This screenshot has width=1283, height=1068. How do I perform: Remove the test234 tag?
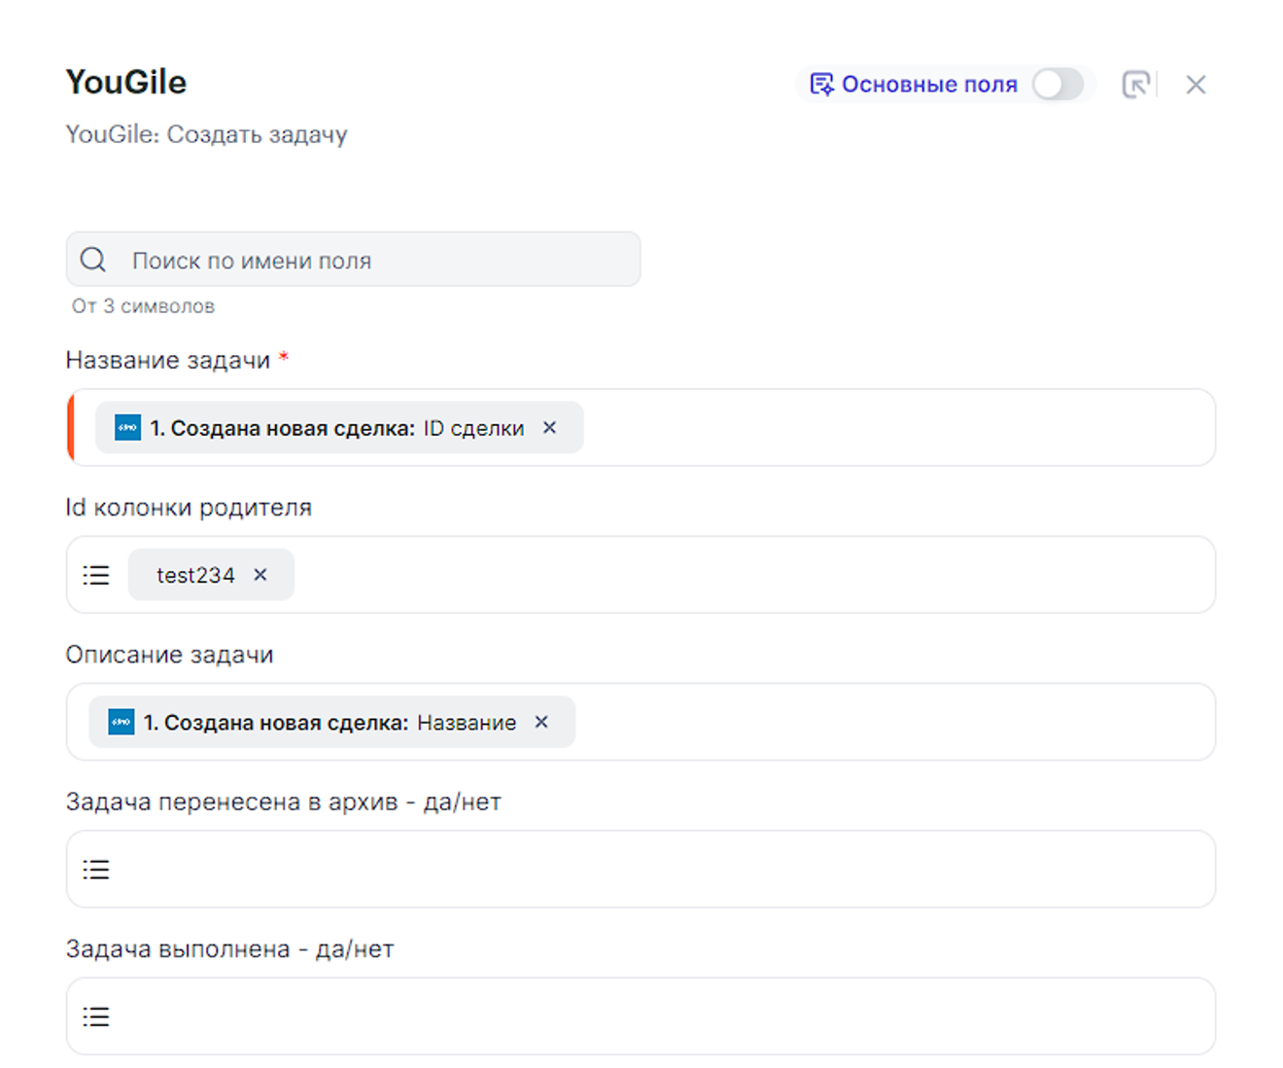click(260, 575)
